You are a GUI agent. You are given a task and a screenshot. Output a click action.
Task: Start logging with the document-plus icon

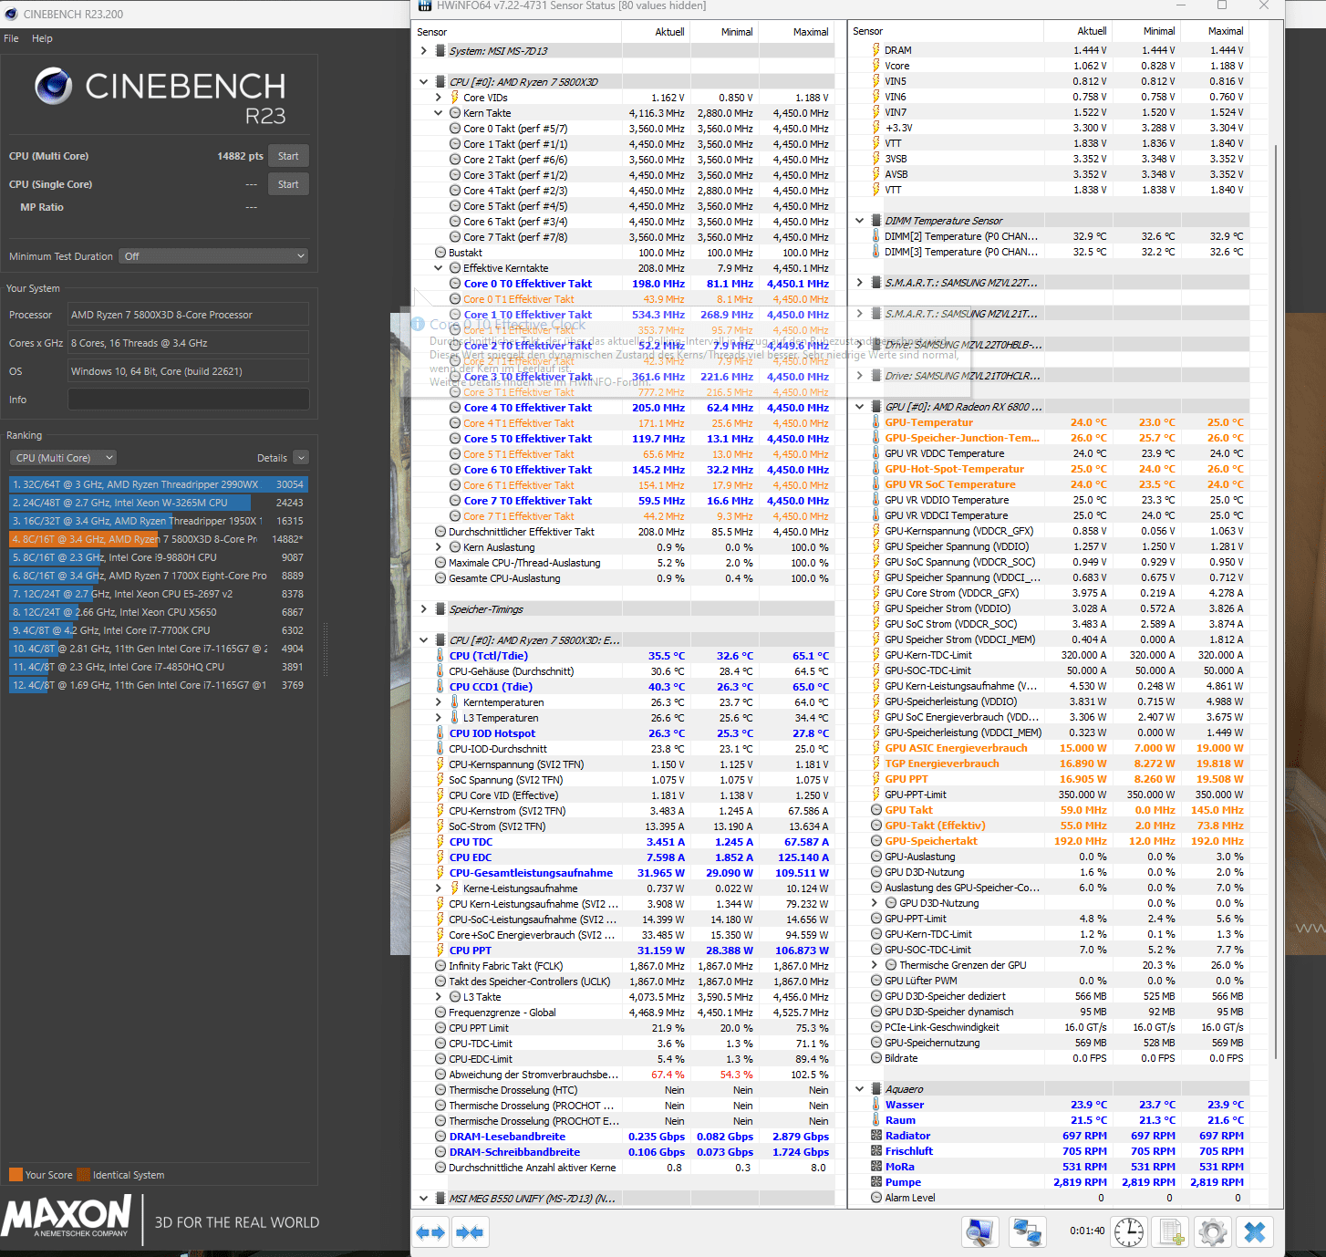tap(1172, 1232)
